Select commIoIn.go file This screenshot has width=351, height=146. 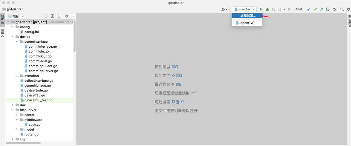(x=37, y=51)
